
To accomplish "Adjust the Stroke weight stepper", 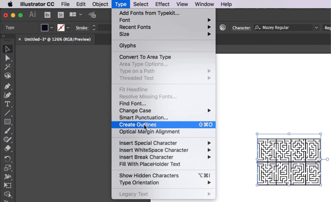I will coord(94,28).
